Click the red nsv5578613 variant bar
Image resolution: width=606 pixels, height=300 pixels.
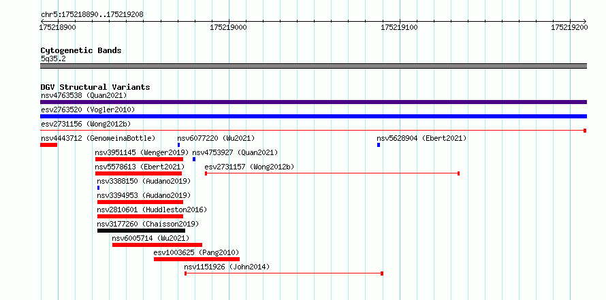tap(138, 173)
